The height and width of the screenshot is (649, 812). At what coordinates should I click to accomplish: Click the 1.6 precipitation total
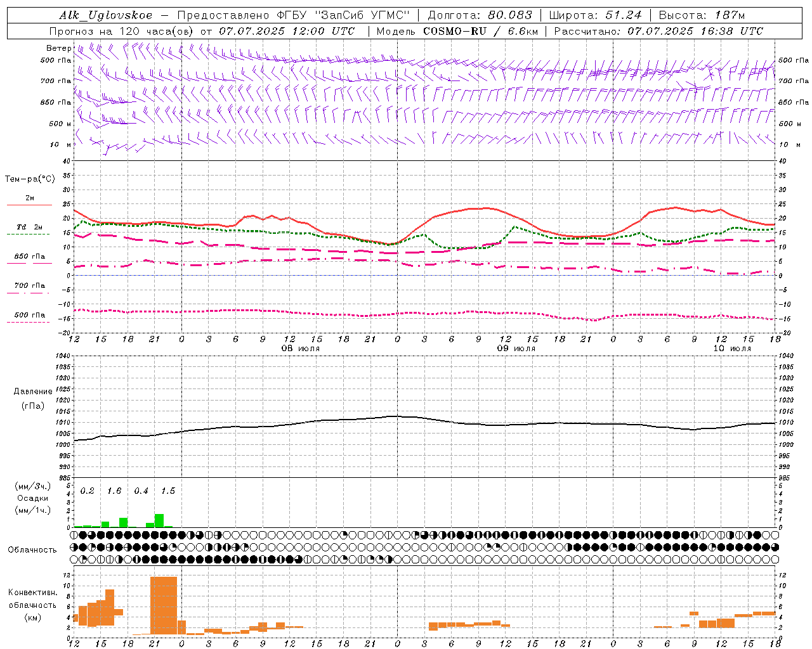(114, 491)
